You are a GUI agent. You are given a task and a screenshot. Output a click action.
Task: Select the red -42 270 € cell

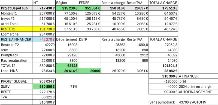tap(44, 39)
